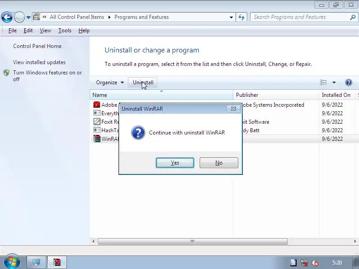Open the Help menu
The image size is (359, 269).
(84, 30)
